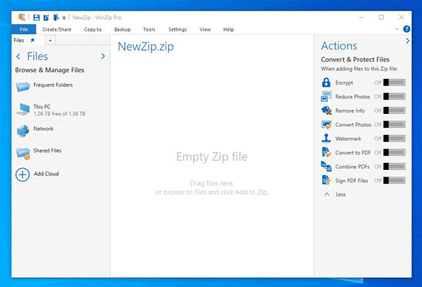Maximize the WinZip Pro window
This screenshot has height=287, width=422.
click(381, 18)
